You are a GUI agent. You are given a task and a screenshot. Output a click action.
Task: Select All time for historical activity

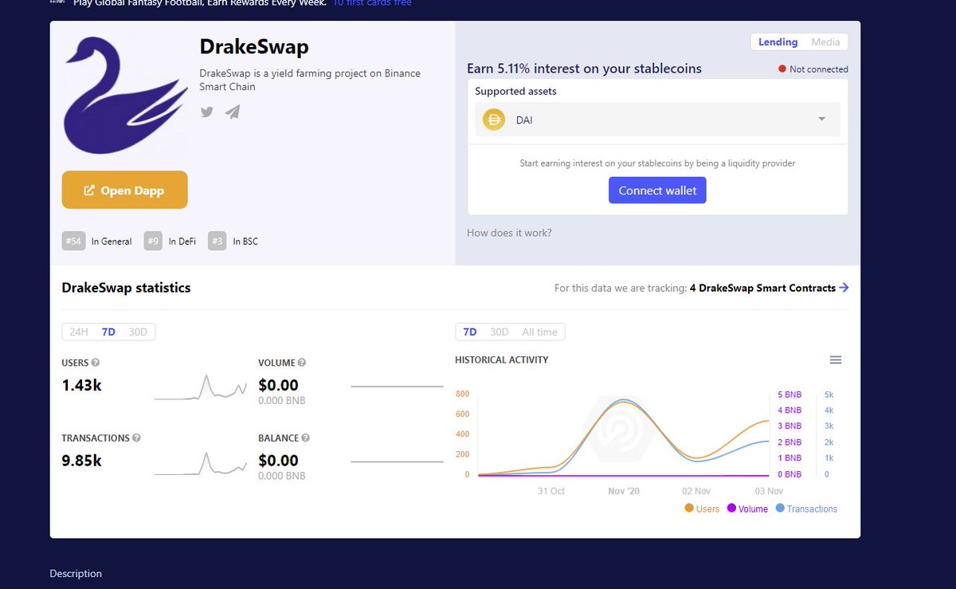pyautogui.click(x=539, y=332)
